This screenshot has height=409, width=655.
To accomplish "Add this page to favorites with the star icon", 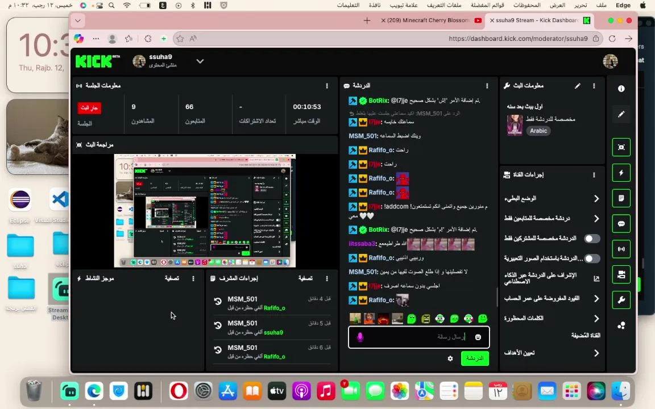I will click(180, 39).
